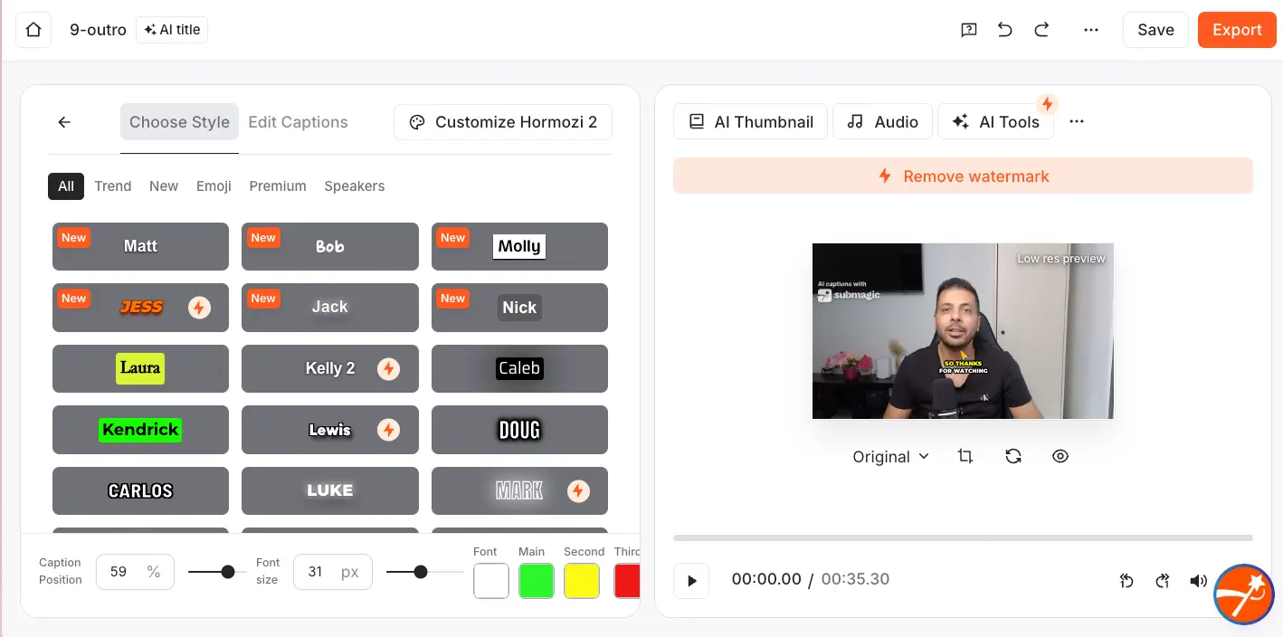
Task: Skip back one second in playback
Action: click(1126, 580)
